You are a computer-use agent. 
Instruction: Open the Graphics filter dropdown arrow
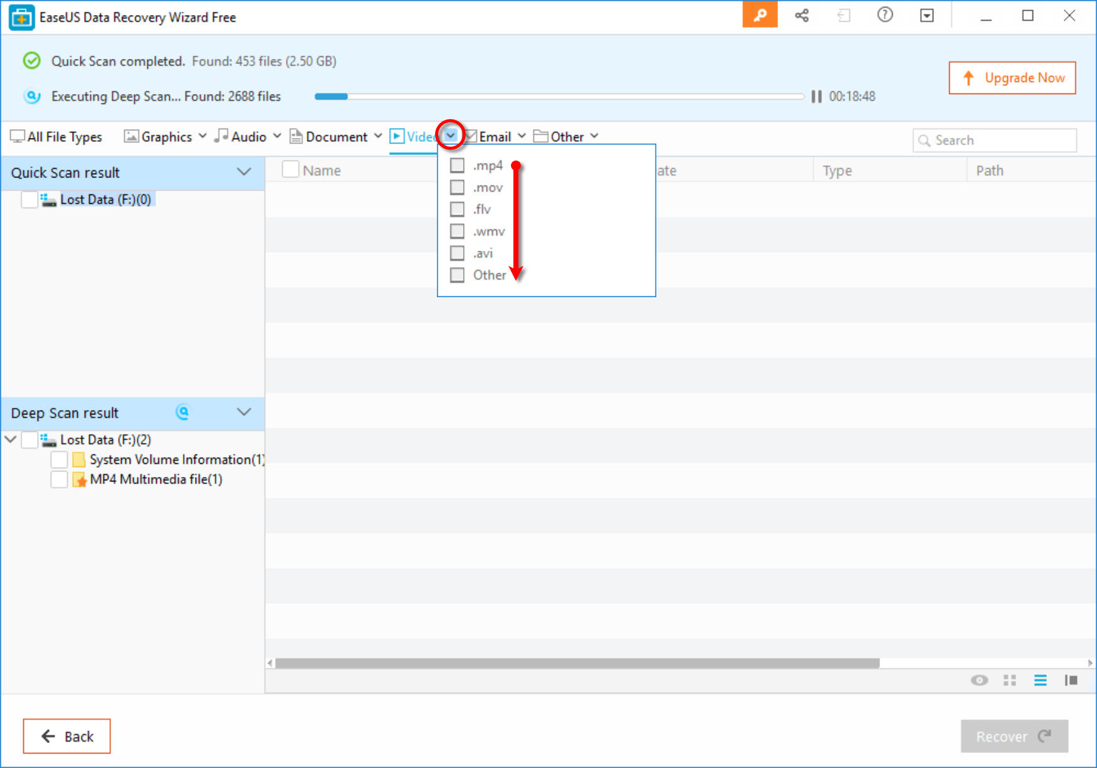[202, 136]
